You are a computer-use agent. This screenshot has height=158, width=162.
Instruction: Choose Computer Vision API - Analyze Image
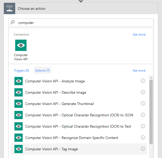pyautogui.click(x=79, y=81)
